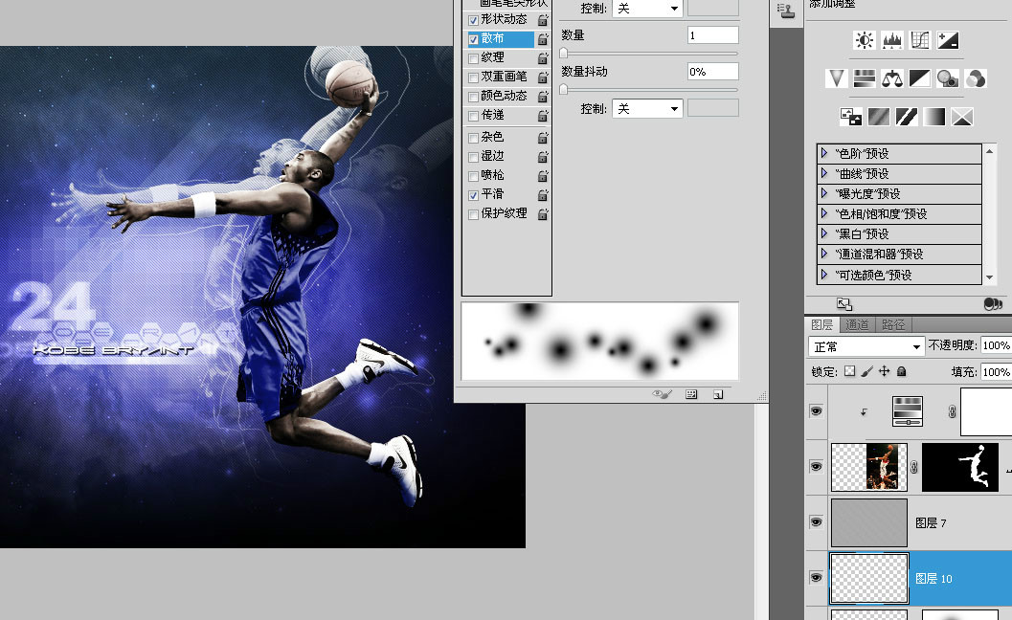The image size is (1012, 620).
Task: Click lock icon next to 散布
Action: click(543, 39)
